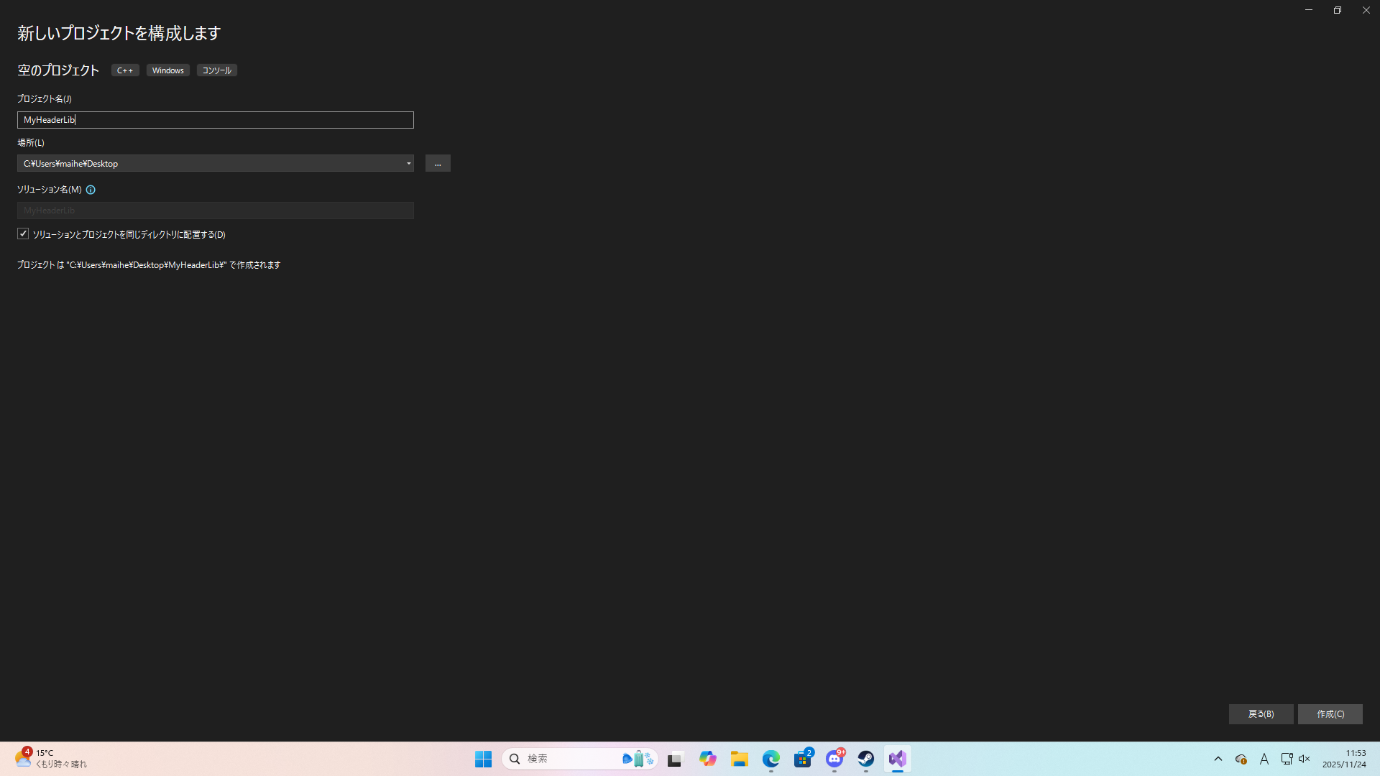Open Microsoft Store from the taskbar
The width and height of the screenshot is (1380, 776).
point(803,759)
